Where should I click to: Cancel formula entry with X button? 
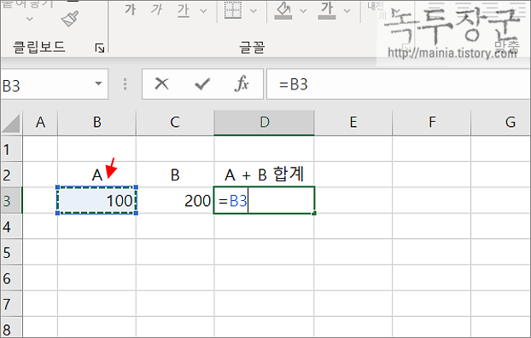[x=161, y=83]
